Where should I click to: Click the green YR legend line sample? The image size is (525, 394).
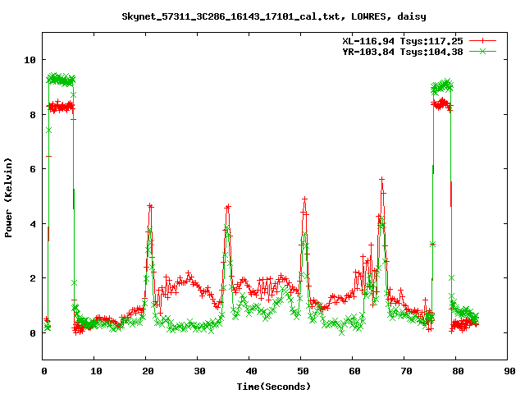point(482,51)
